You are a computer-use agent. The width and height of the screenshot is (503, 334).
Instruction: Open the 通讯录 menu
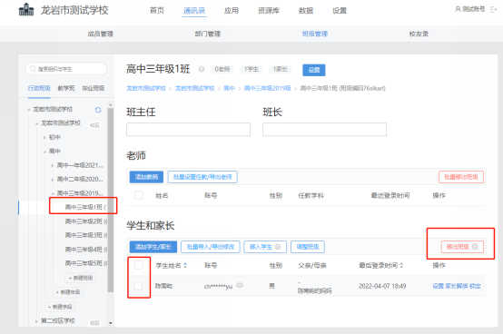point(194,11)
